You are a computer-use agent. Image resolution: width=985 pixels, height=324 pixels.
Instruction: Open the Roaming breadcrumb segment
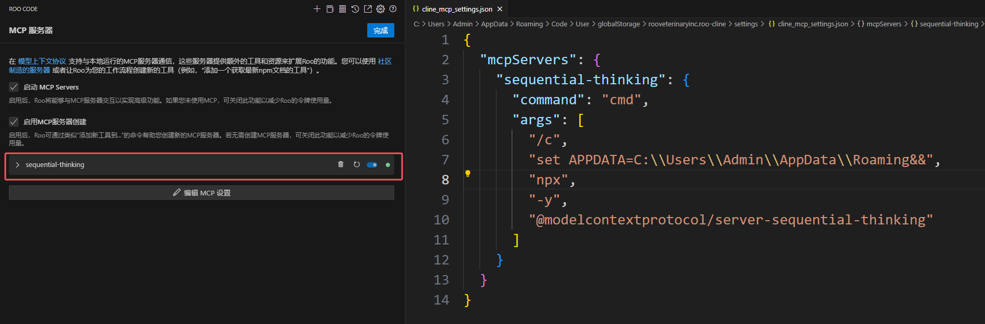click(529, 24)
